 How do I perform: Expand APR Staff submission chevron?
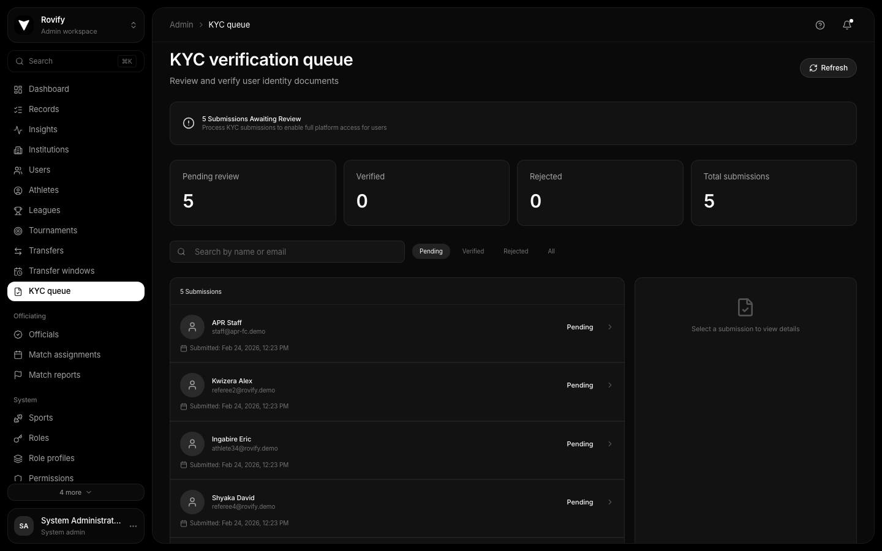[x=610, y=327]
